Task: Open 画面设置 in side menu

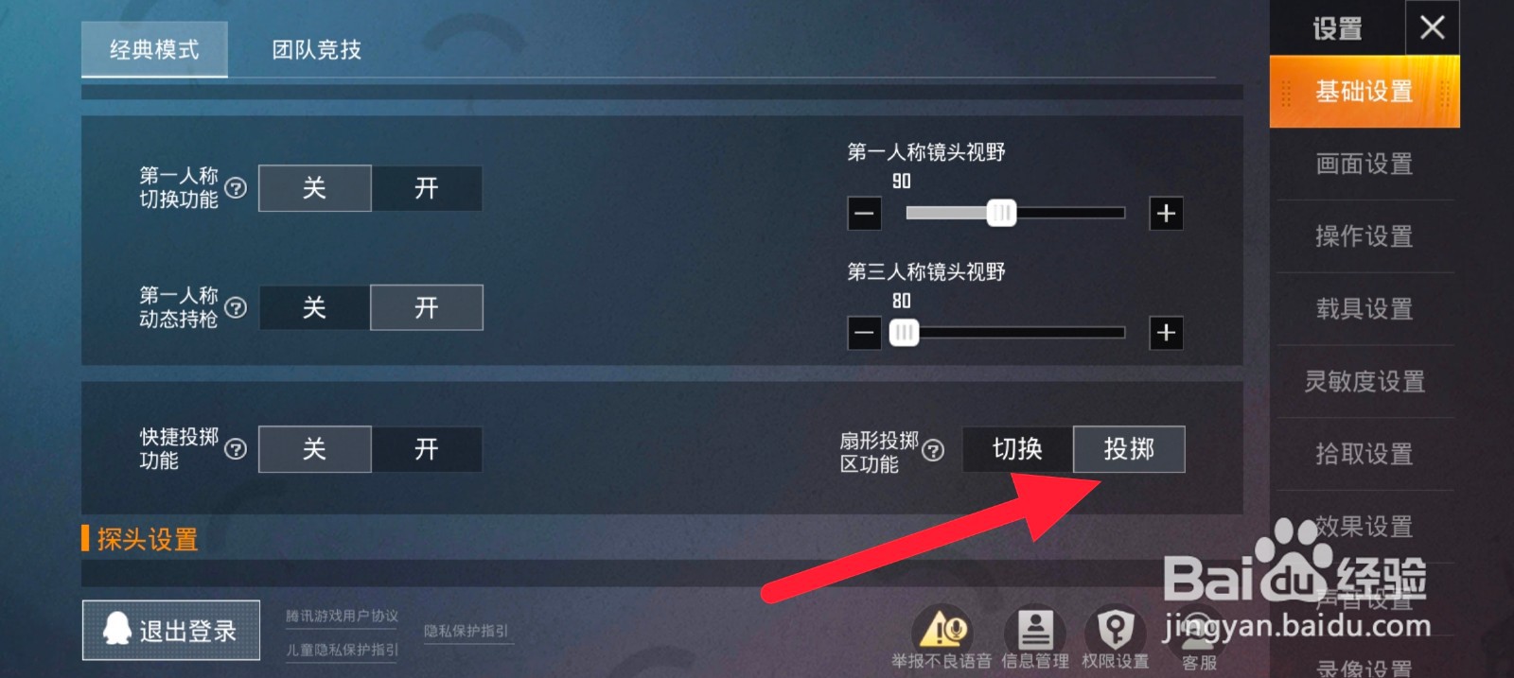Action: 1364,164
